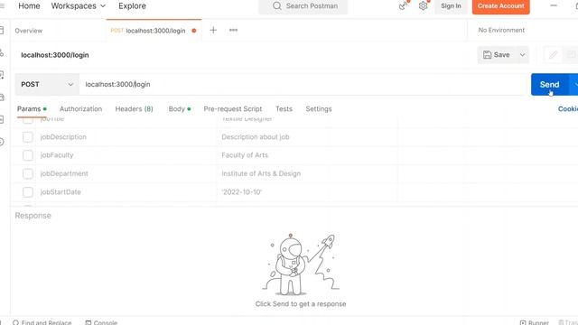
Task: Open the Tests tab
Action: coord(284,109)
